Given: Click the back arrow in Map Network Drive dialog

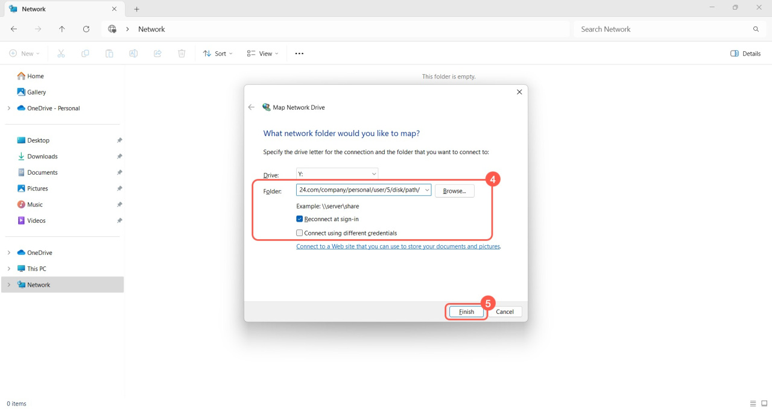Looking at the screenshot, I should click(252, 107).
